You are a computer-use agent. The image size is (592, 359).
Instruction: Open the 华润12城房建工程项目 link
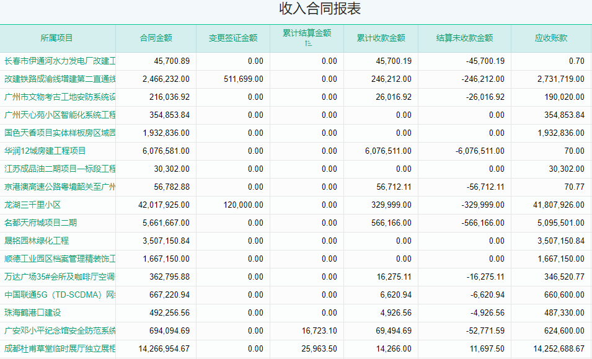coord(45,151)
